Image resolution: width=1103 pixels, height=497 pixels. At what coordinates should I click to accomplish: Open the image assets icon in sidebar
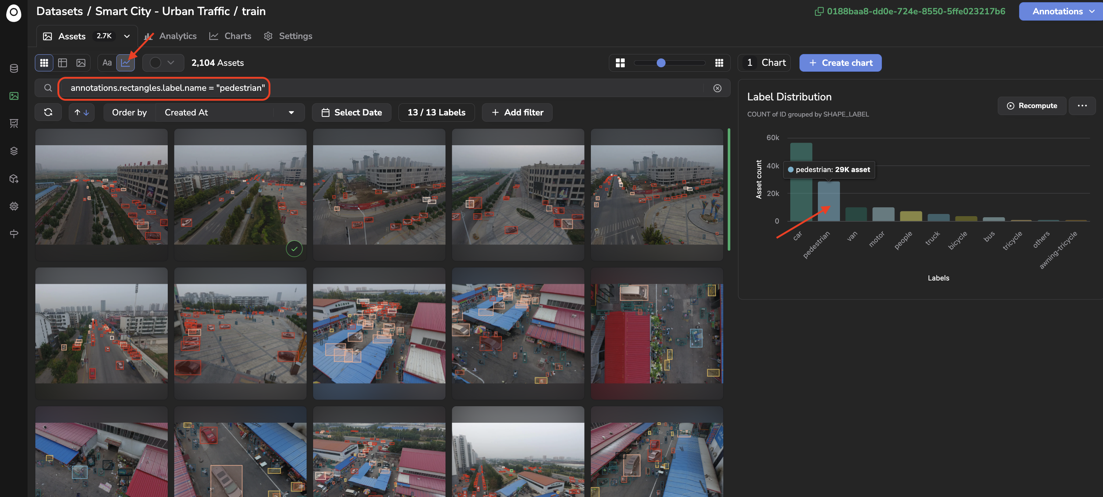[x=14, y=96]
